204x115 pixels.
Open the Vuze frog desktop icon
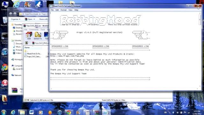[39, 4]
